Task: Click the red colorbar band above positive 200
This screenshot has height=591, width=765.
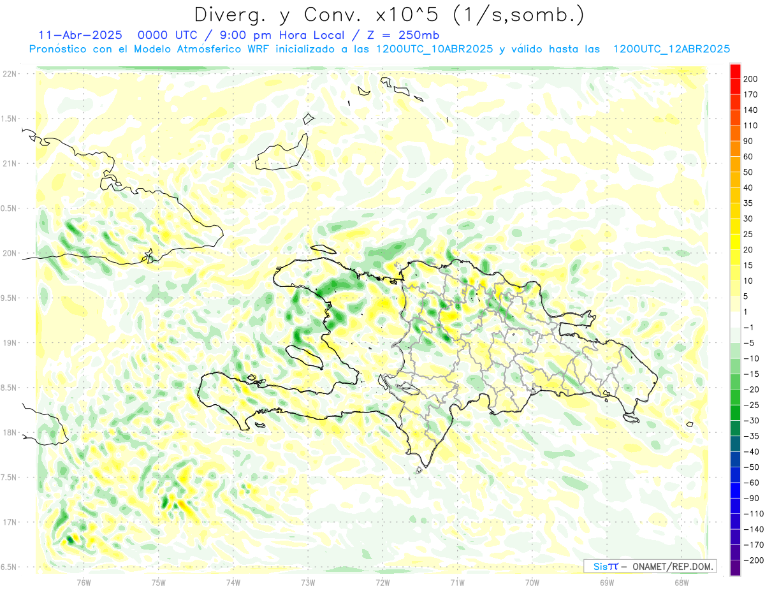Action: [735, 71]
